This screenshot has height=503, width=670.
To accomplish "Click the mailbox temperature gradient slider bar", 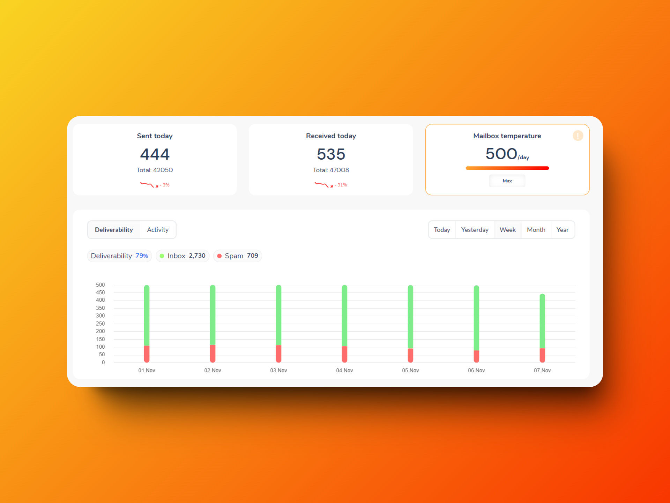I will coord(507,168).
